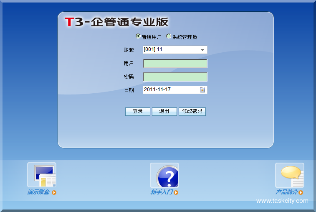Open the calendar picker in 日期 field
This screenshot has height=212, width=316.
point(203,90)
